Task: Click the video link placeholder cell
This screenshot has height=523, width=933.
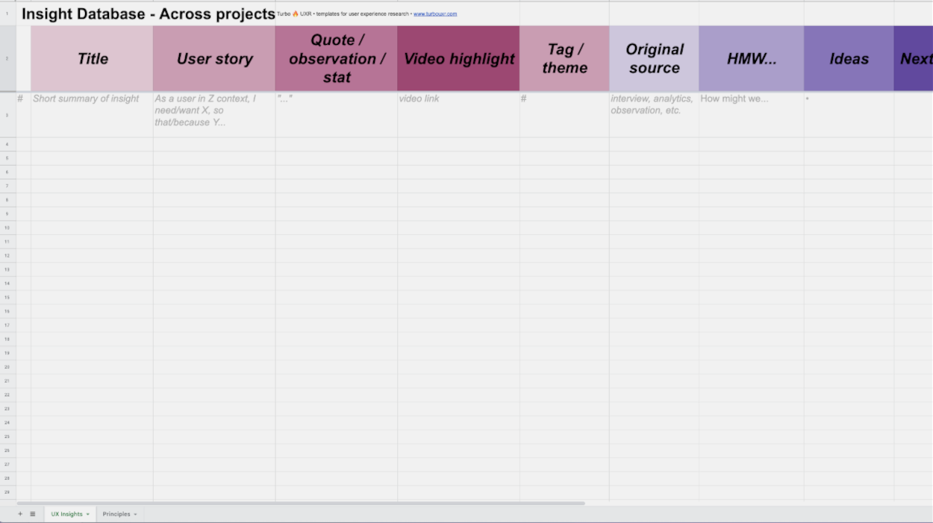Action: pyautogui.click(x=458, y=112)
